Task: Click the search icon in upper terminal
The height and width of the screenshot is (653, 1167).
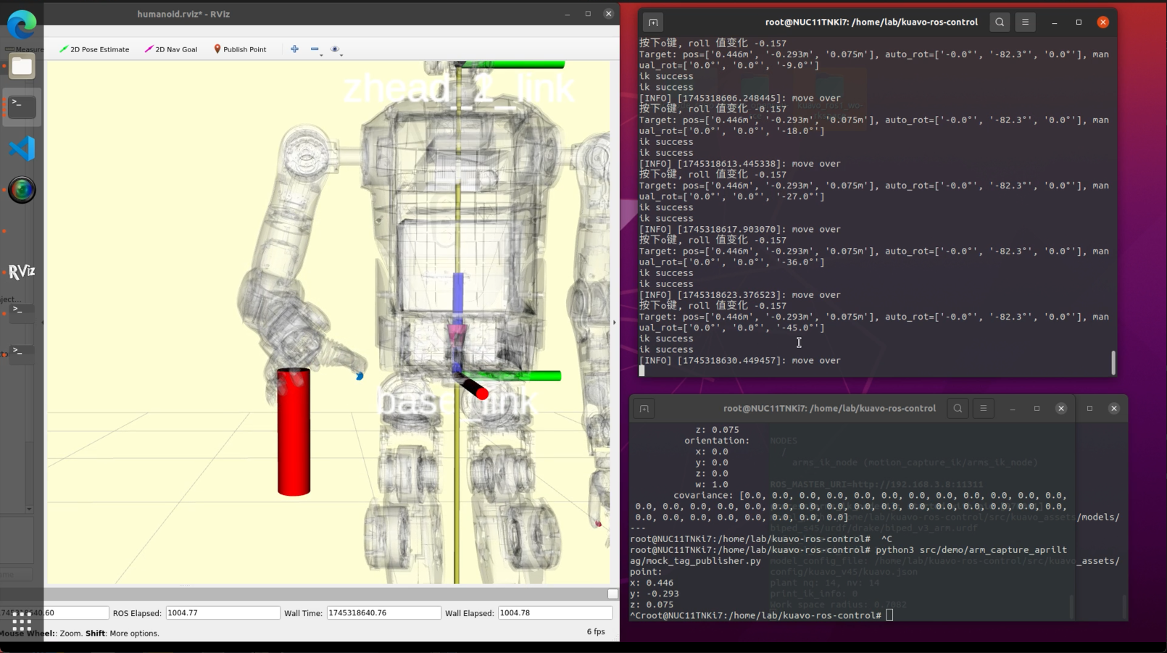Action: [1000, 22]
